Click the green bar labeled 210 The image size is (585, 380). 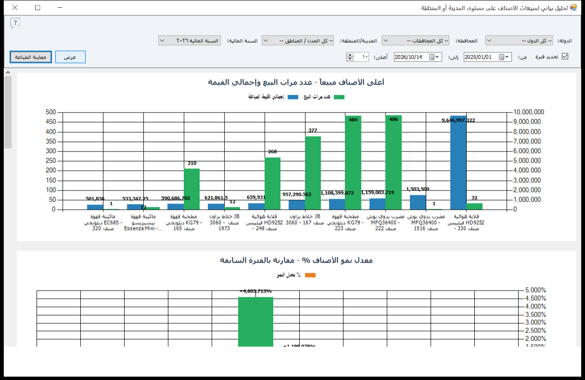(x=191, y=189)
